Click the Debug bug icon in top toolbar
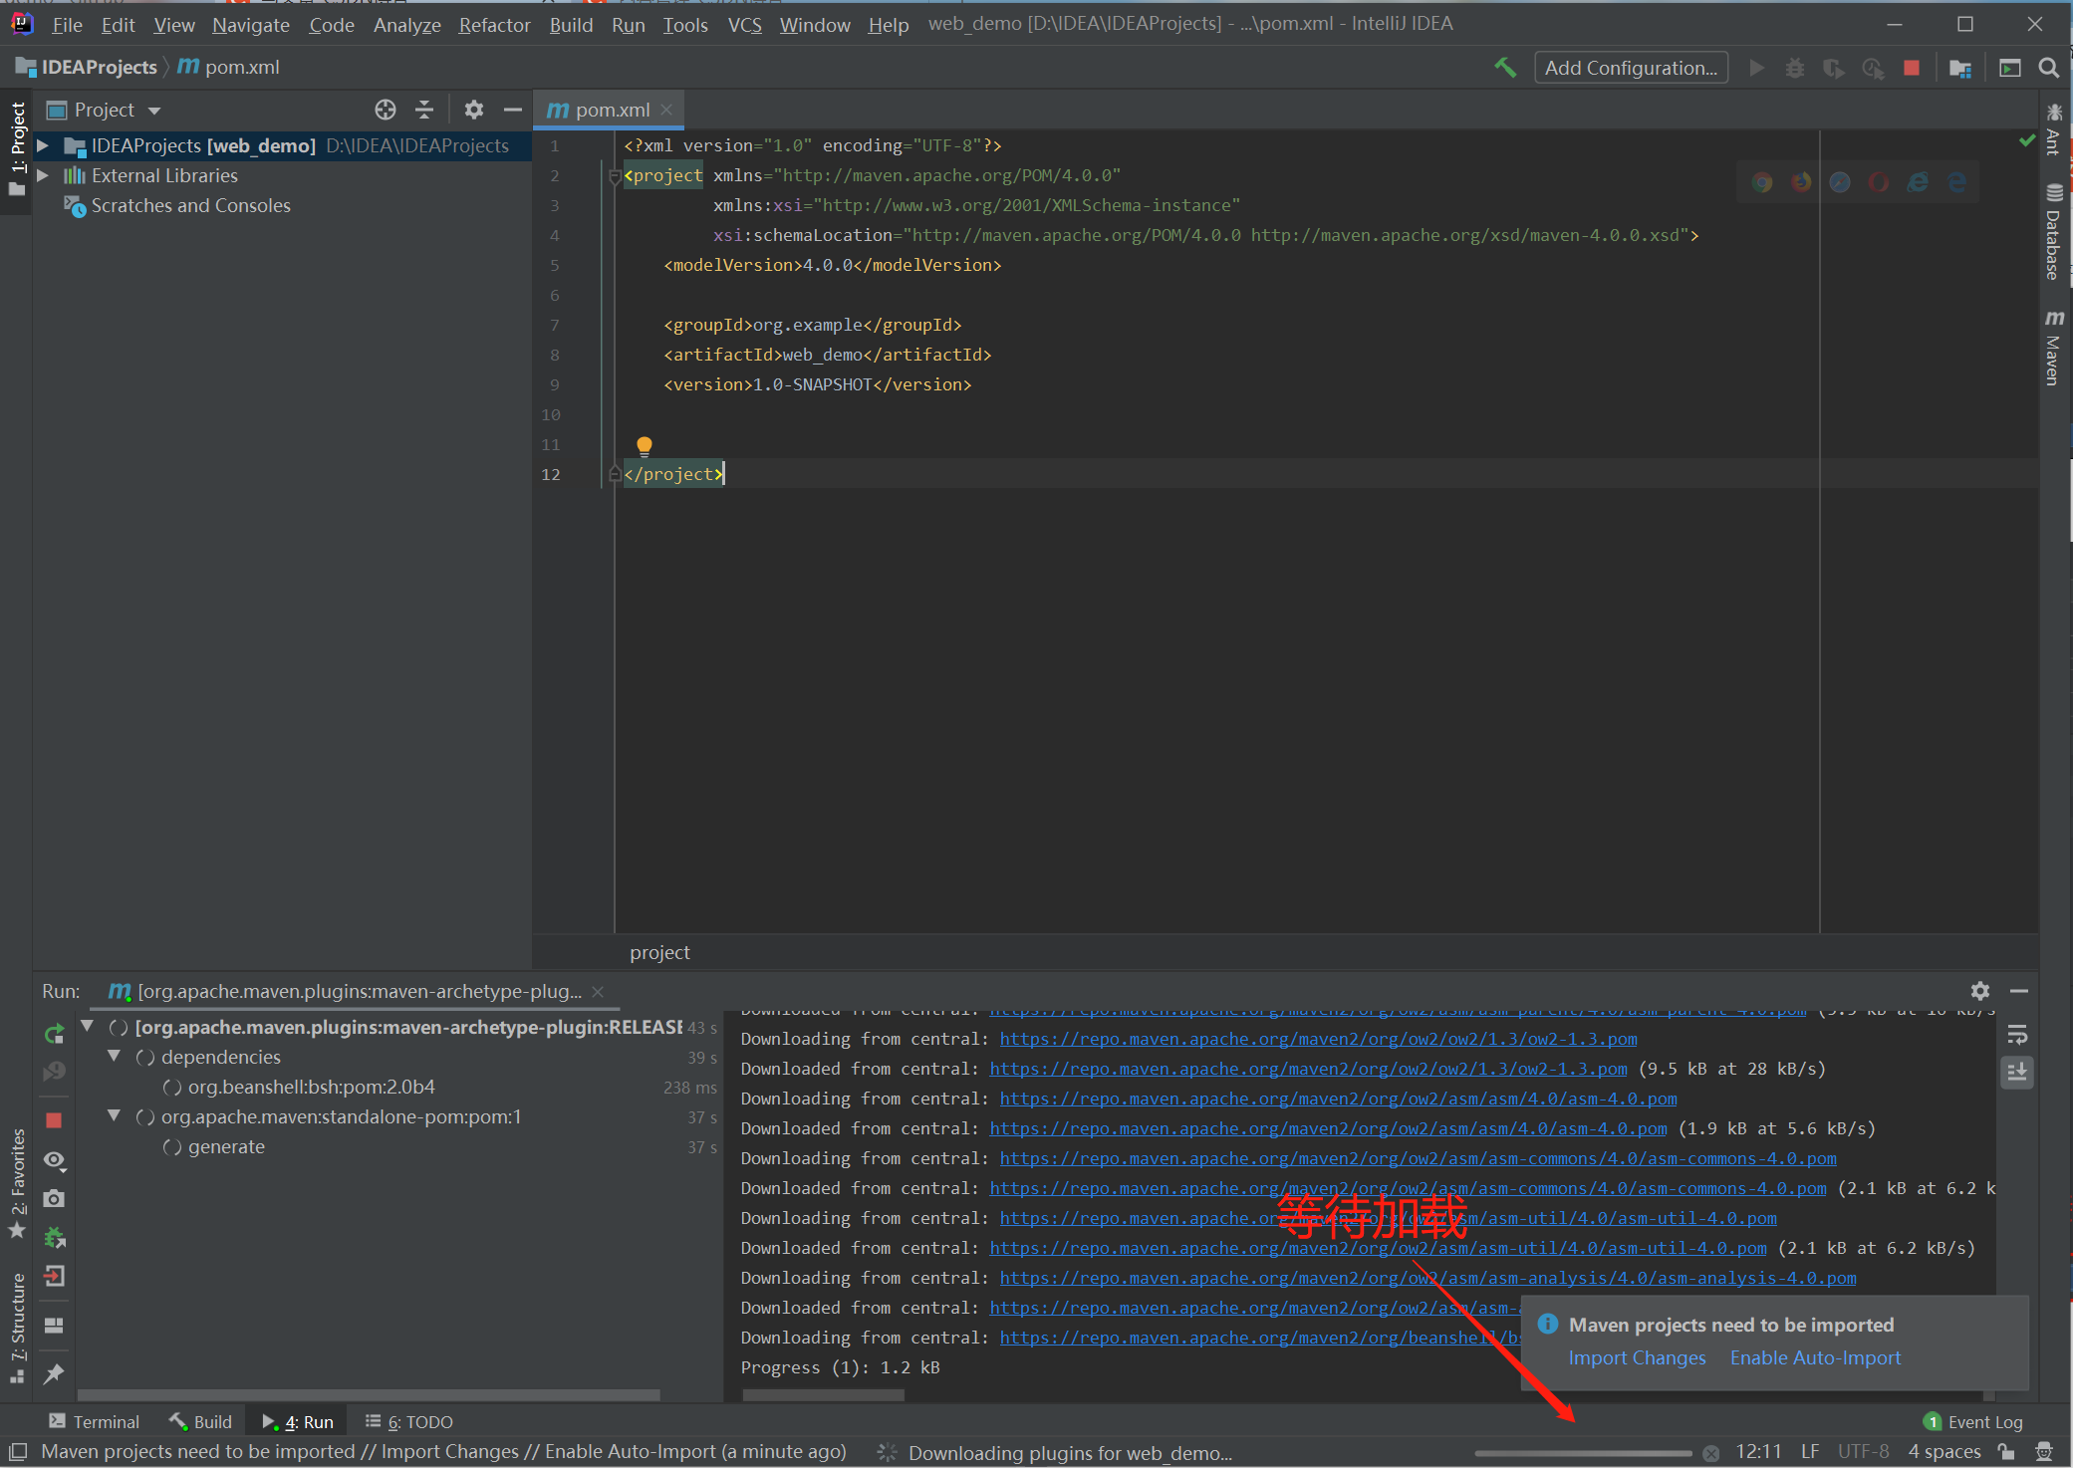 (x=1795, y=68)
